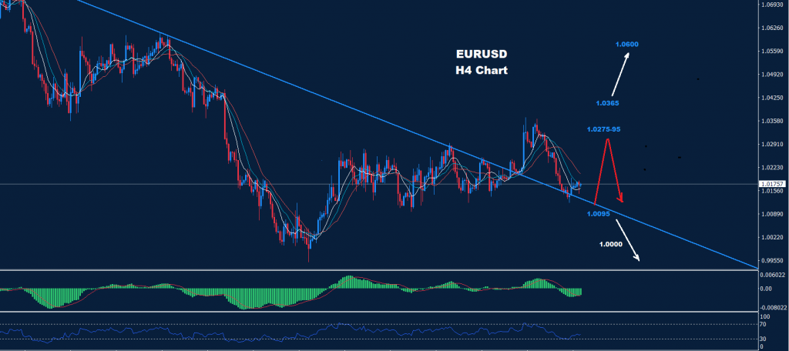This screenshot has height=351, width=789.
Task: Select 1.02910 on the price scale
Action: 772,144
